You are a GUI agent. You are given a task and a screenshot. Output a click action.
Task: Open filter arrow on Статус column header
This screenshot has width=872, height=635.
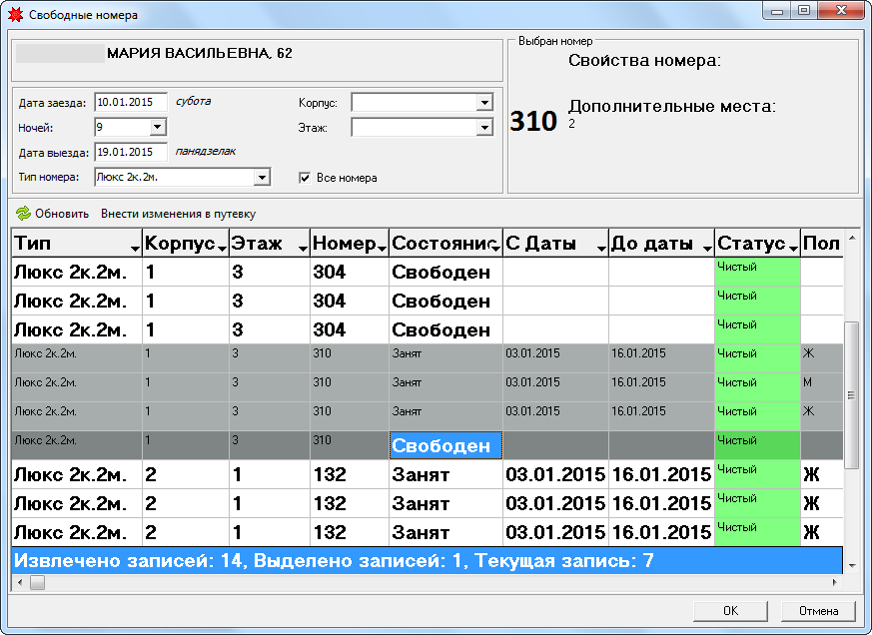pos(793,247)
